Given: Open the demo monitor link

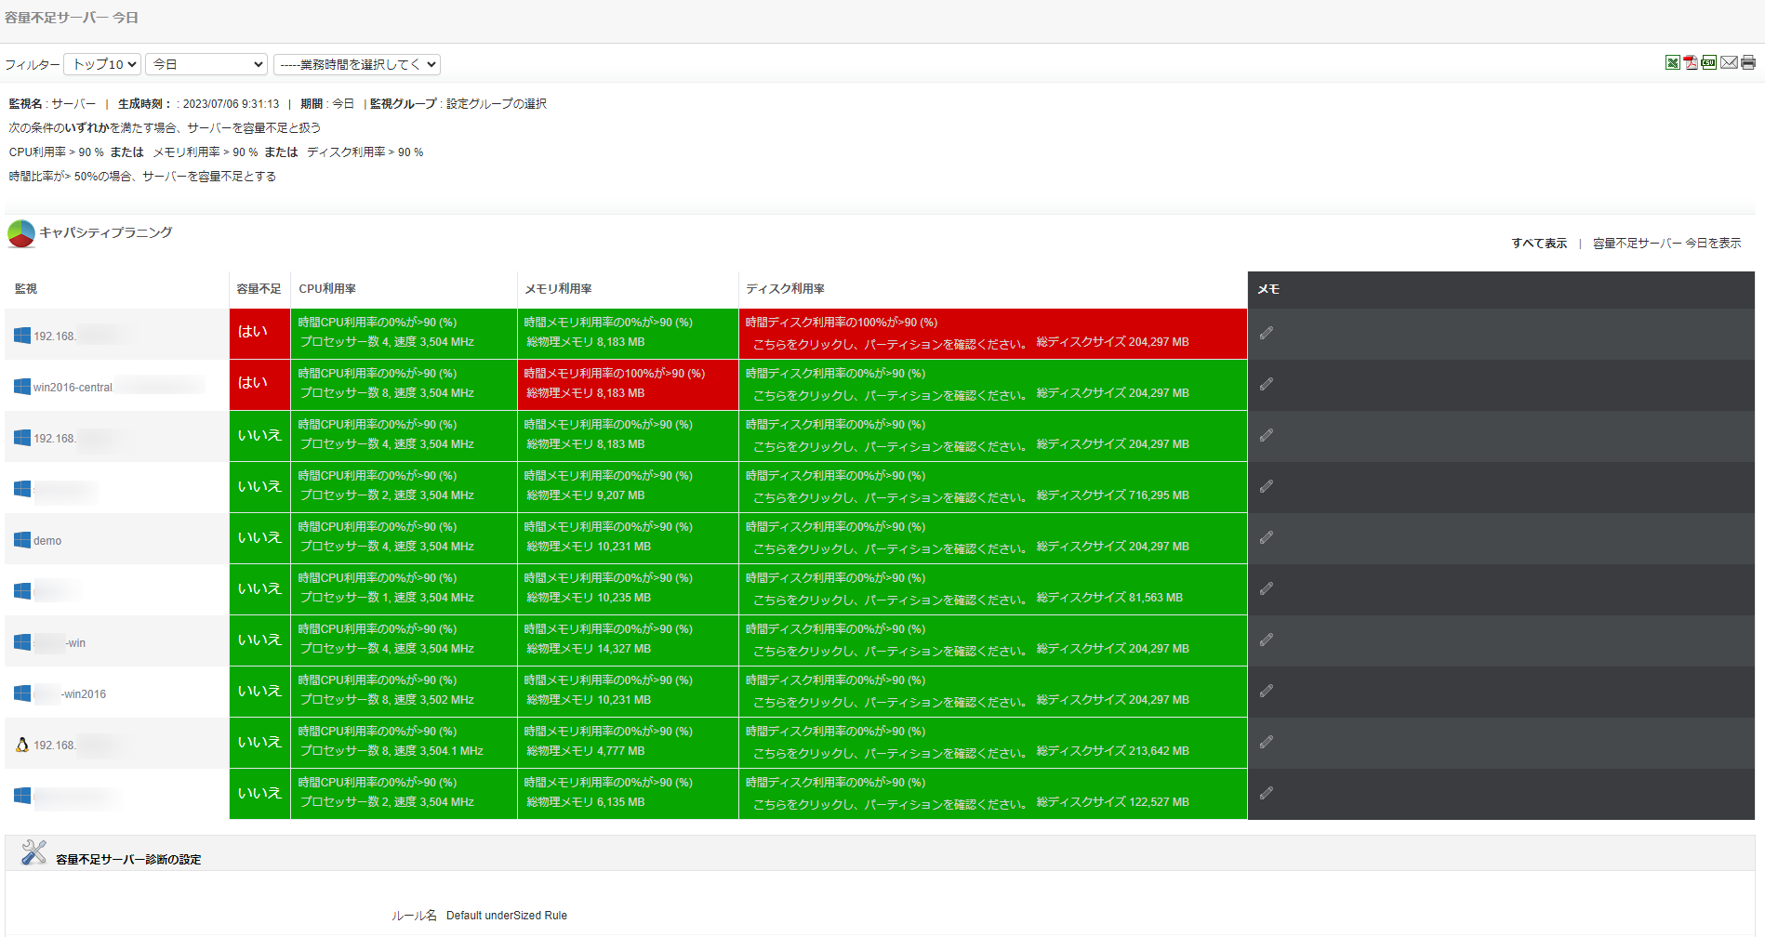Looking at the screenshot, I should click(x=47, y=541).
